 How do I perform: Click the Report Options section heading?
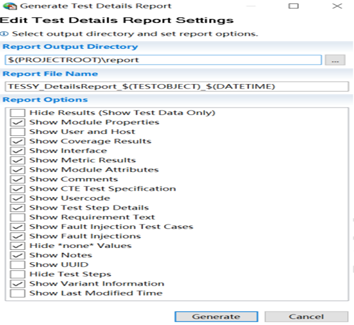click(45, 100)
